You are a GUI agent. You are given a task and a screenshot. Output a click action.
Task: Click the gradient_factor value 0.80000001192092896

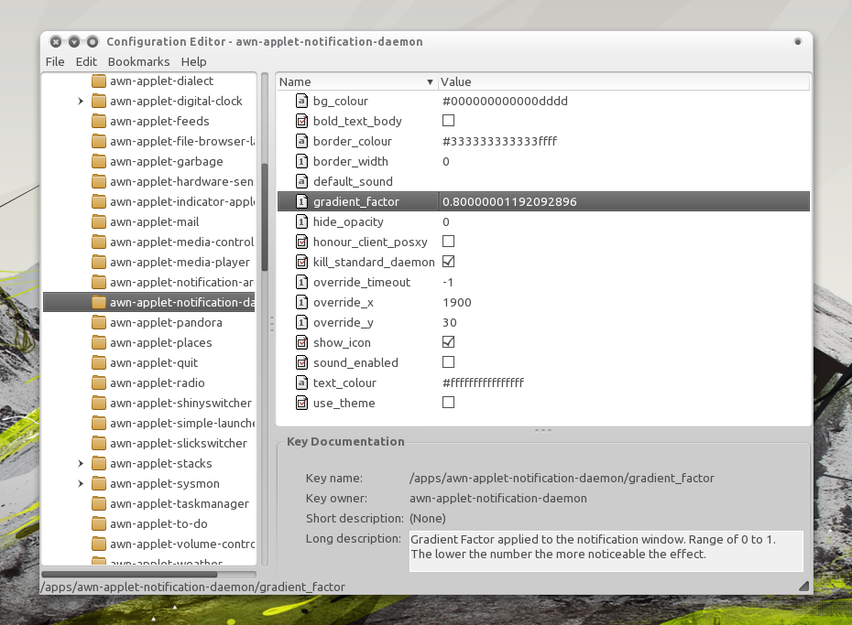click(x=509, y=202)
